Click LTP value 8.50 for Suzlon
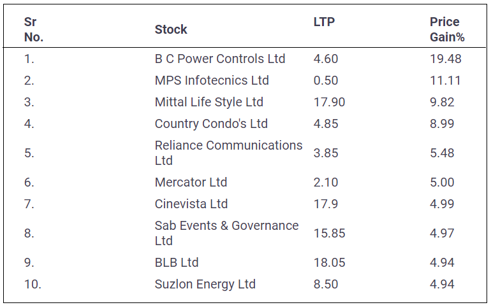 pos(326,284)
